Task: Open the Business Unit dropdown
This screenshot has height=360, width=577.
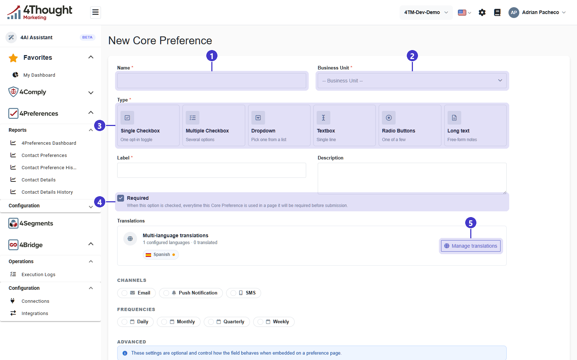Action: [412, 81]
